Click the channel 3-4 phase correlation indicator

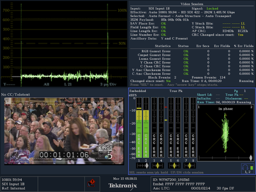(158, 165)
